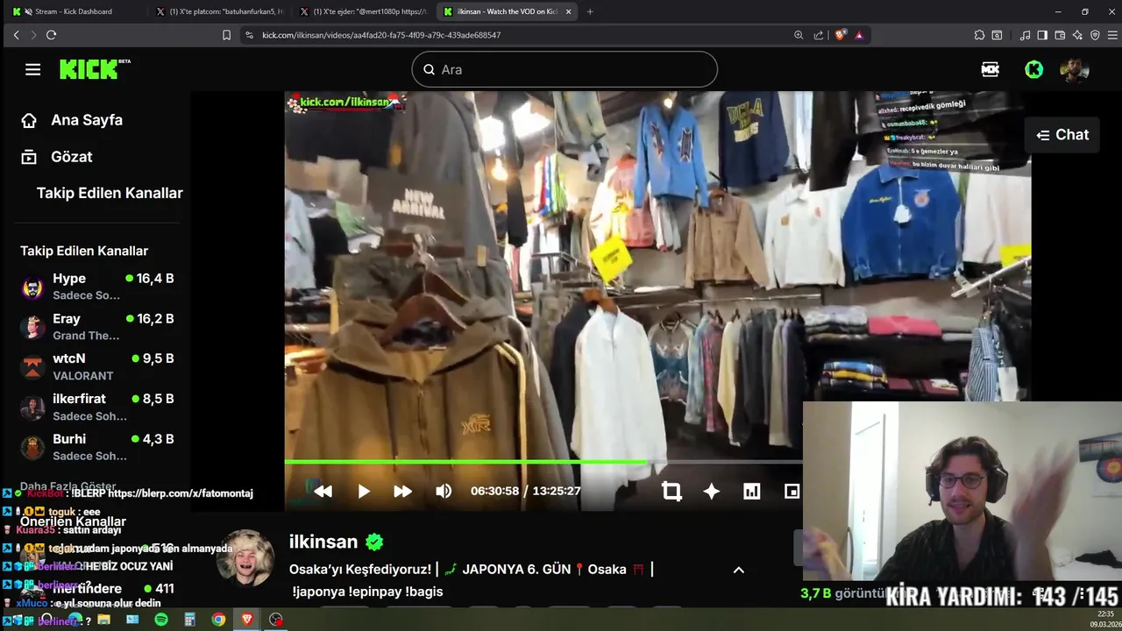
Task: Play the video
Action: coord(364,491)
